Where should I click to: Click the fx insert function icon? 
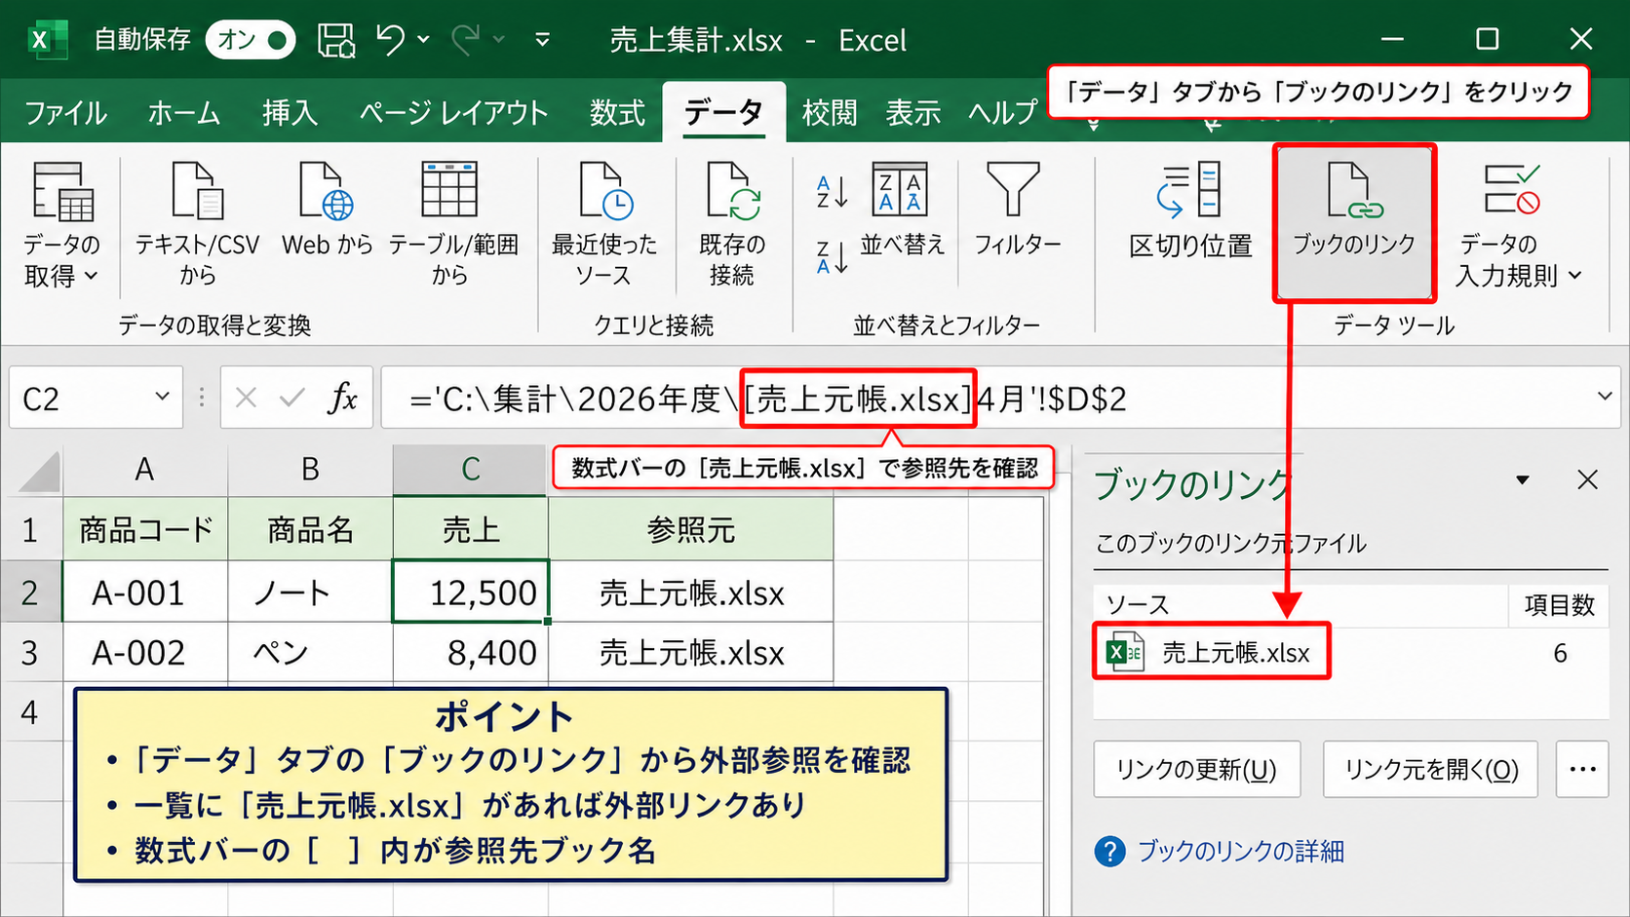[x=342, y=398]
